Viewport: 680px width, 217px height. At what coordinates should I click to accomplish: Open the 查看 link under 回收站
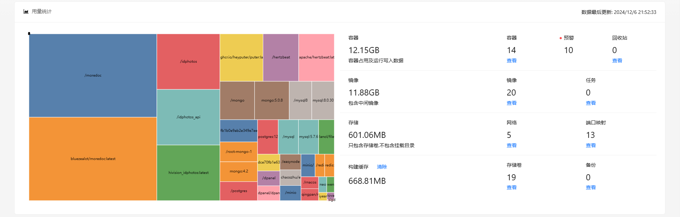pos(617,61)
